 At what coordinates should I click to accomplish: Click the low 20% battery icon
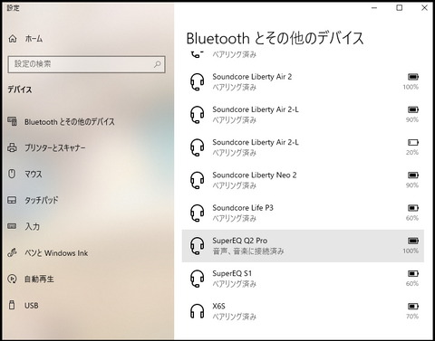pyautogui.click(x=413, y=142)
